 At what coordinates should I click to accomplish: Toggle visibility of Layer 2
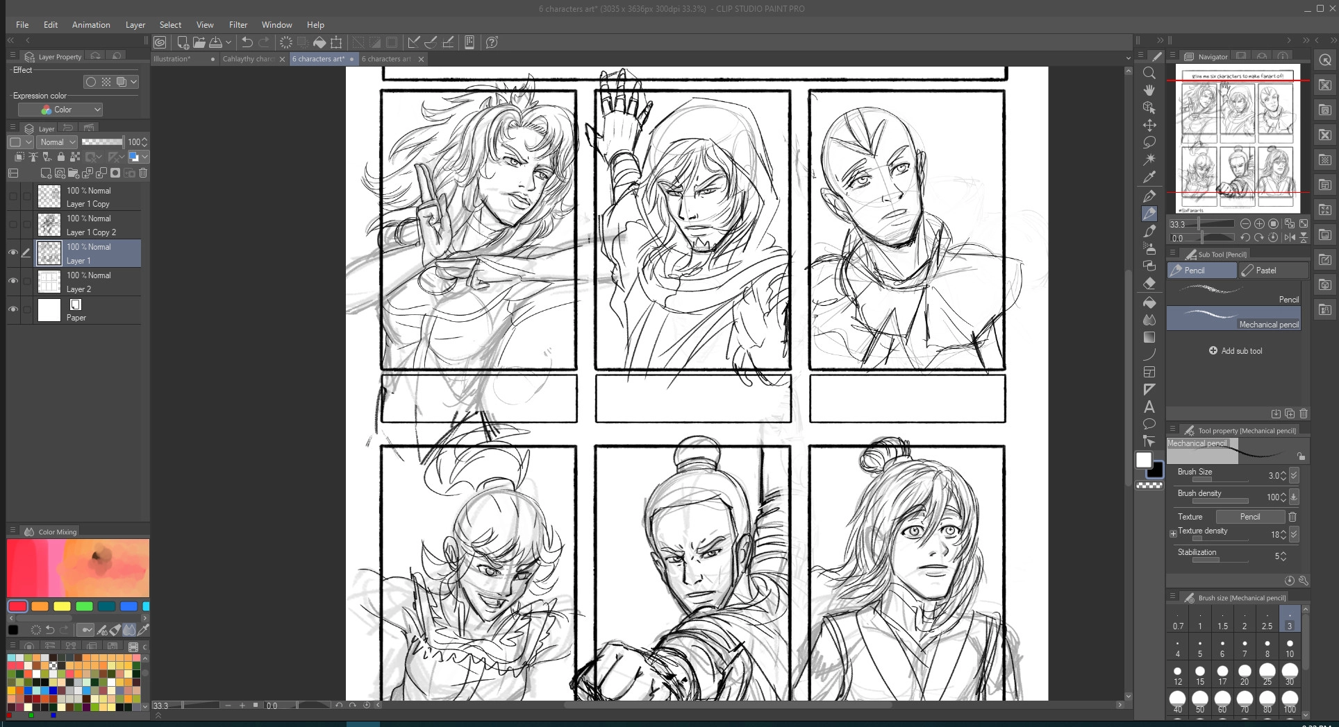point(13,281)
